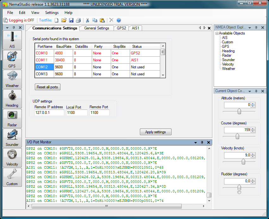Image resolution: width=269 pixels, height=219 pixels.
Task: Toggle the logging icon in toolbar
Action: (x=5, y=20)
